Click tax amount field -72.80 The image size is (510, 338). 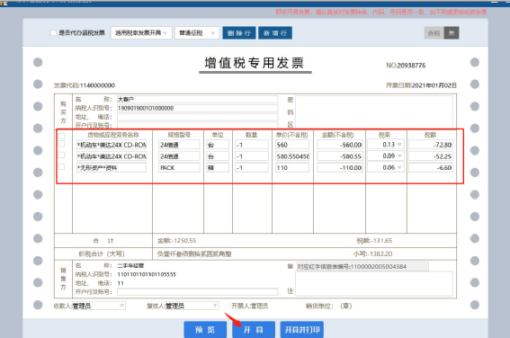(x=431, y=145)
